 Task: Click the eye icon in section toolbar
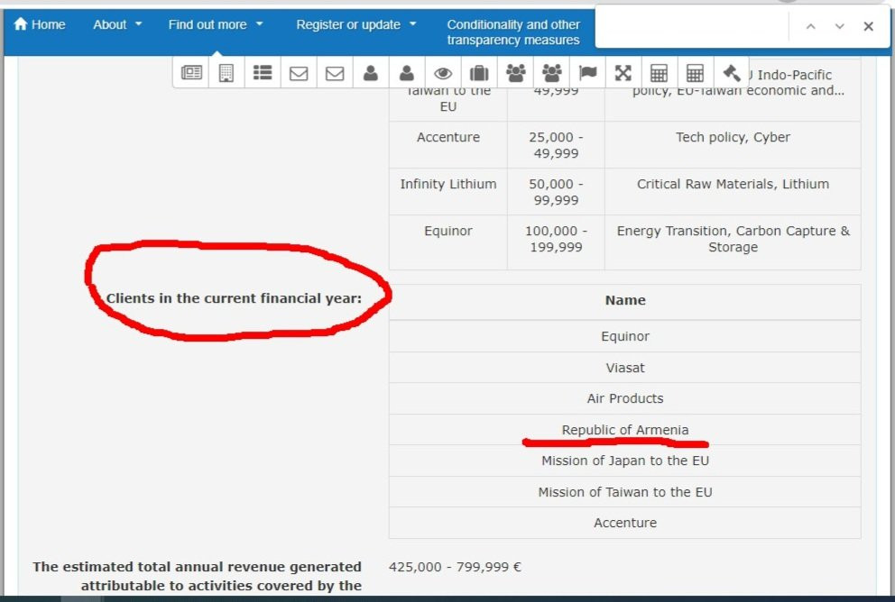click(443, 73)
